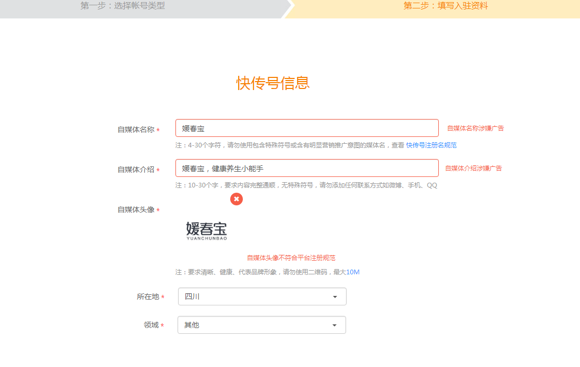The height and width of the screenshot is (367, 580).
Task: Select the 第二步：填写入驻资料 tab
Action: pyautogui.click(x=445, y=6)
